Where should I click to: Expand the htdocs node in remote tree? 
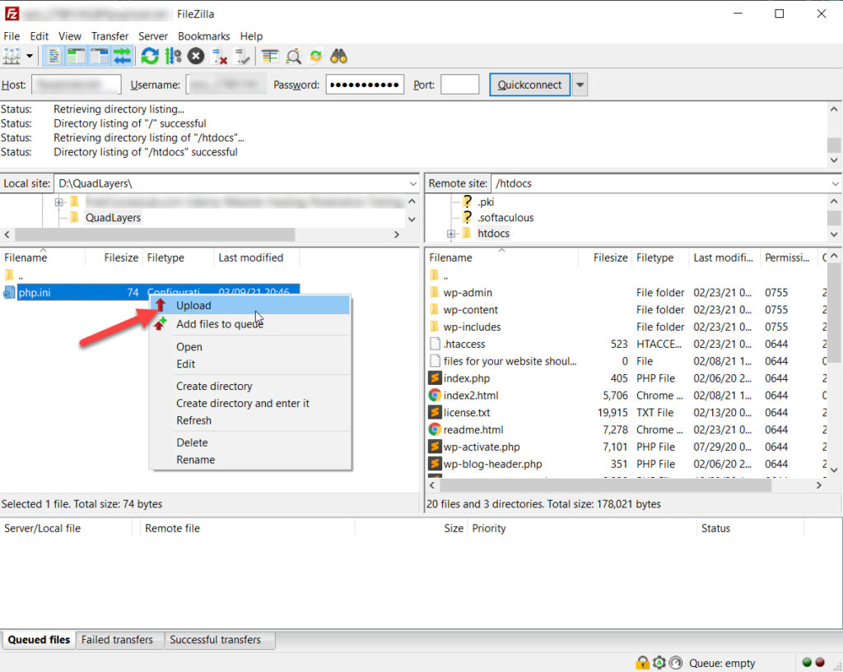451,234
